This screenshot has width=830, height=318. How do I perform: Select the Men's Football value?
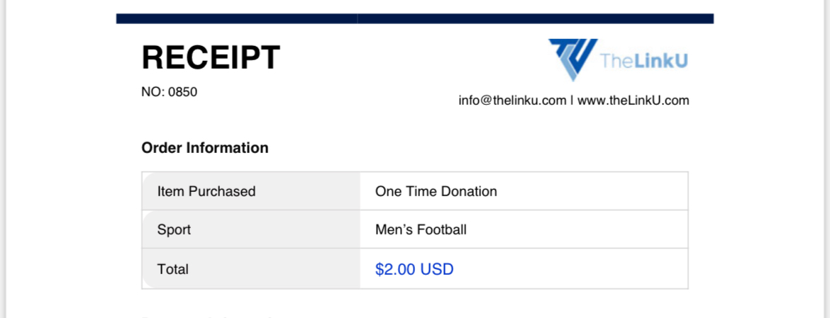(x=421, y=229)
